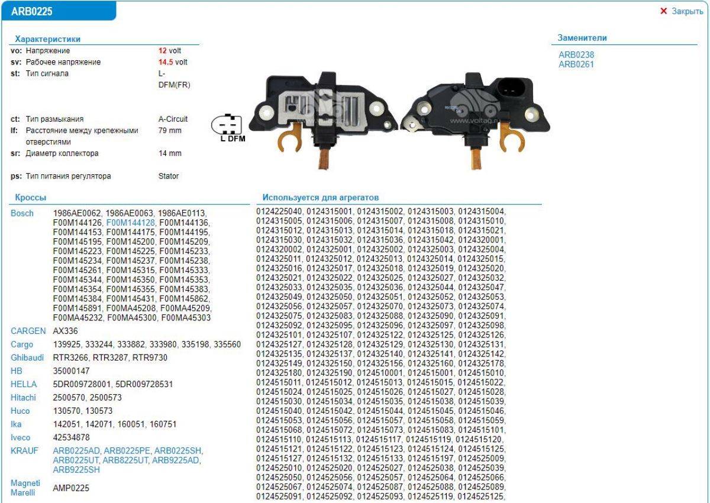Select the CARGEN brand link

(x=27, y=331)
